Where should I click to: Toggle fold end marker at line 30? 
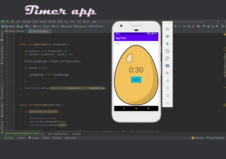tap(14, 38)
